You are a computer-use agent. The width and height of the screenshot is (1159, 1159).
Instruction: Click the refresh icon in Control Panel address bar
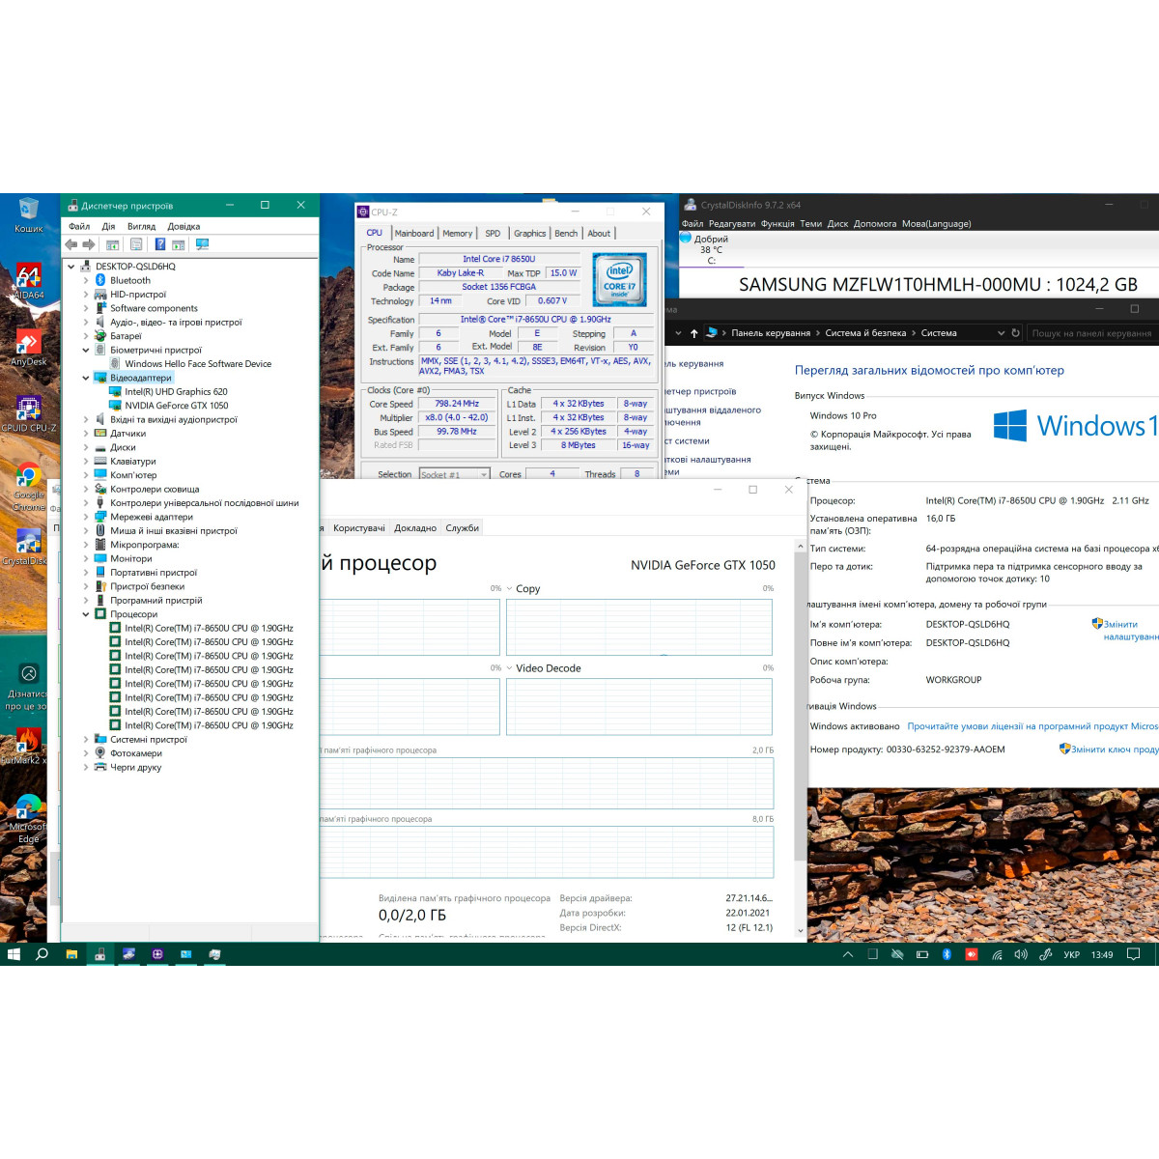pyautogui.click(x=1015, y=333)
